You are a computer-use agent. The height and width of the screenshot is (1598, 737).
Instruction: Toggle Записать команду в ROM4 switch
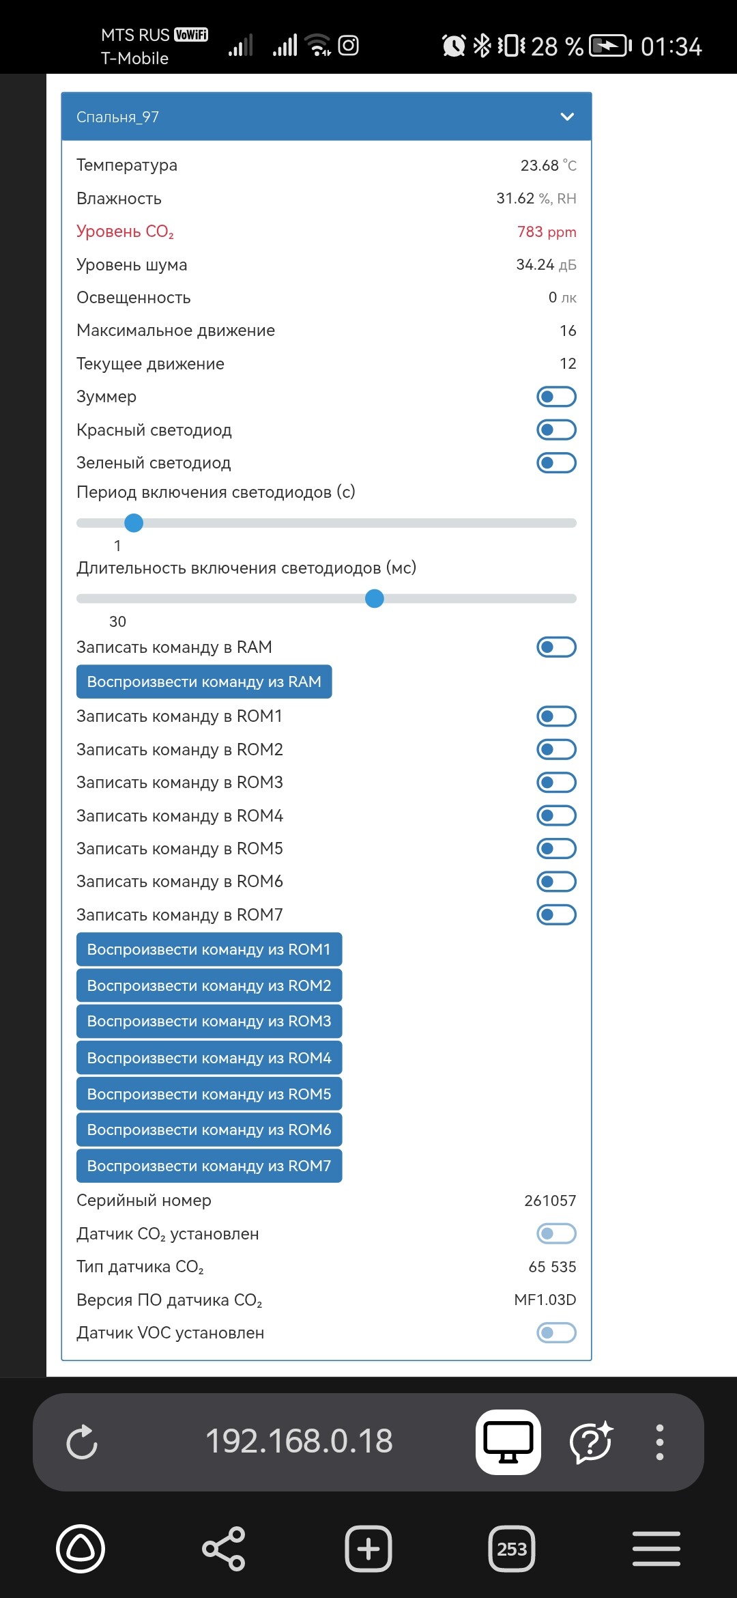556,815
